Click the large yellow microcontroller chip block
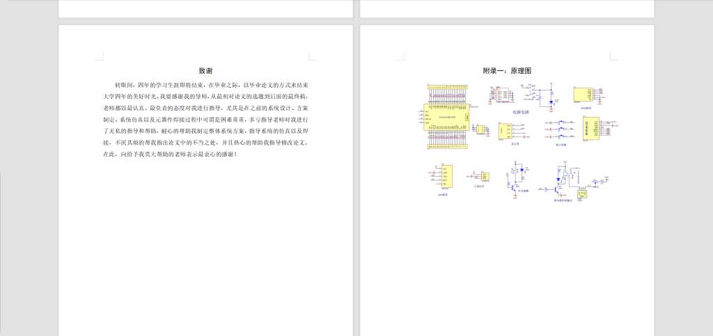Screen dimensions: 713x336 point(446,117)
